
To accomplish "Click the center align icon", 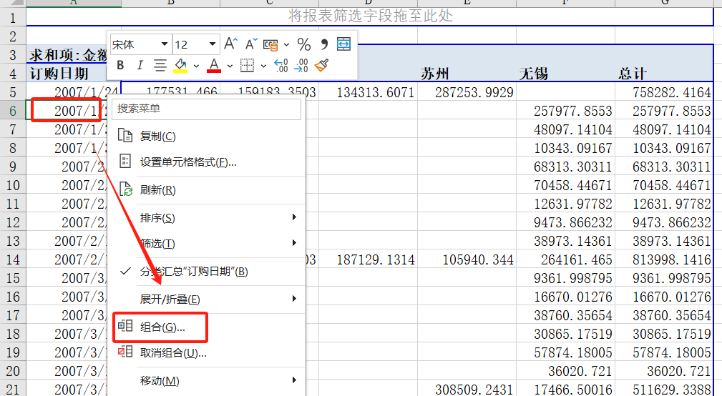I will (x=160, y=65).
